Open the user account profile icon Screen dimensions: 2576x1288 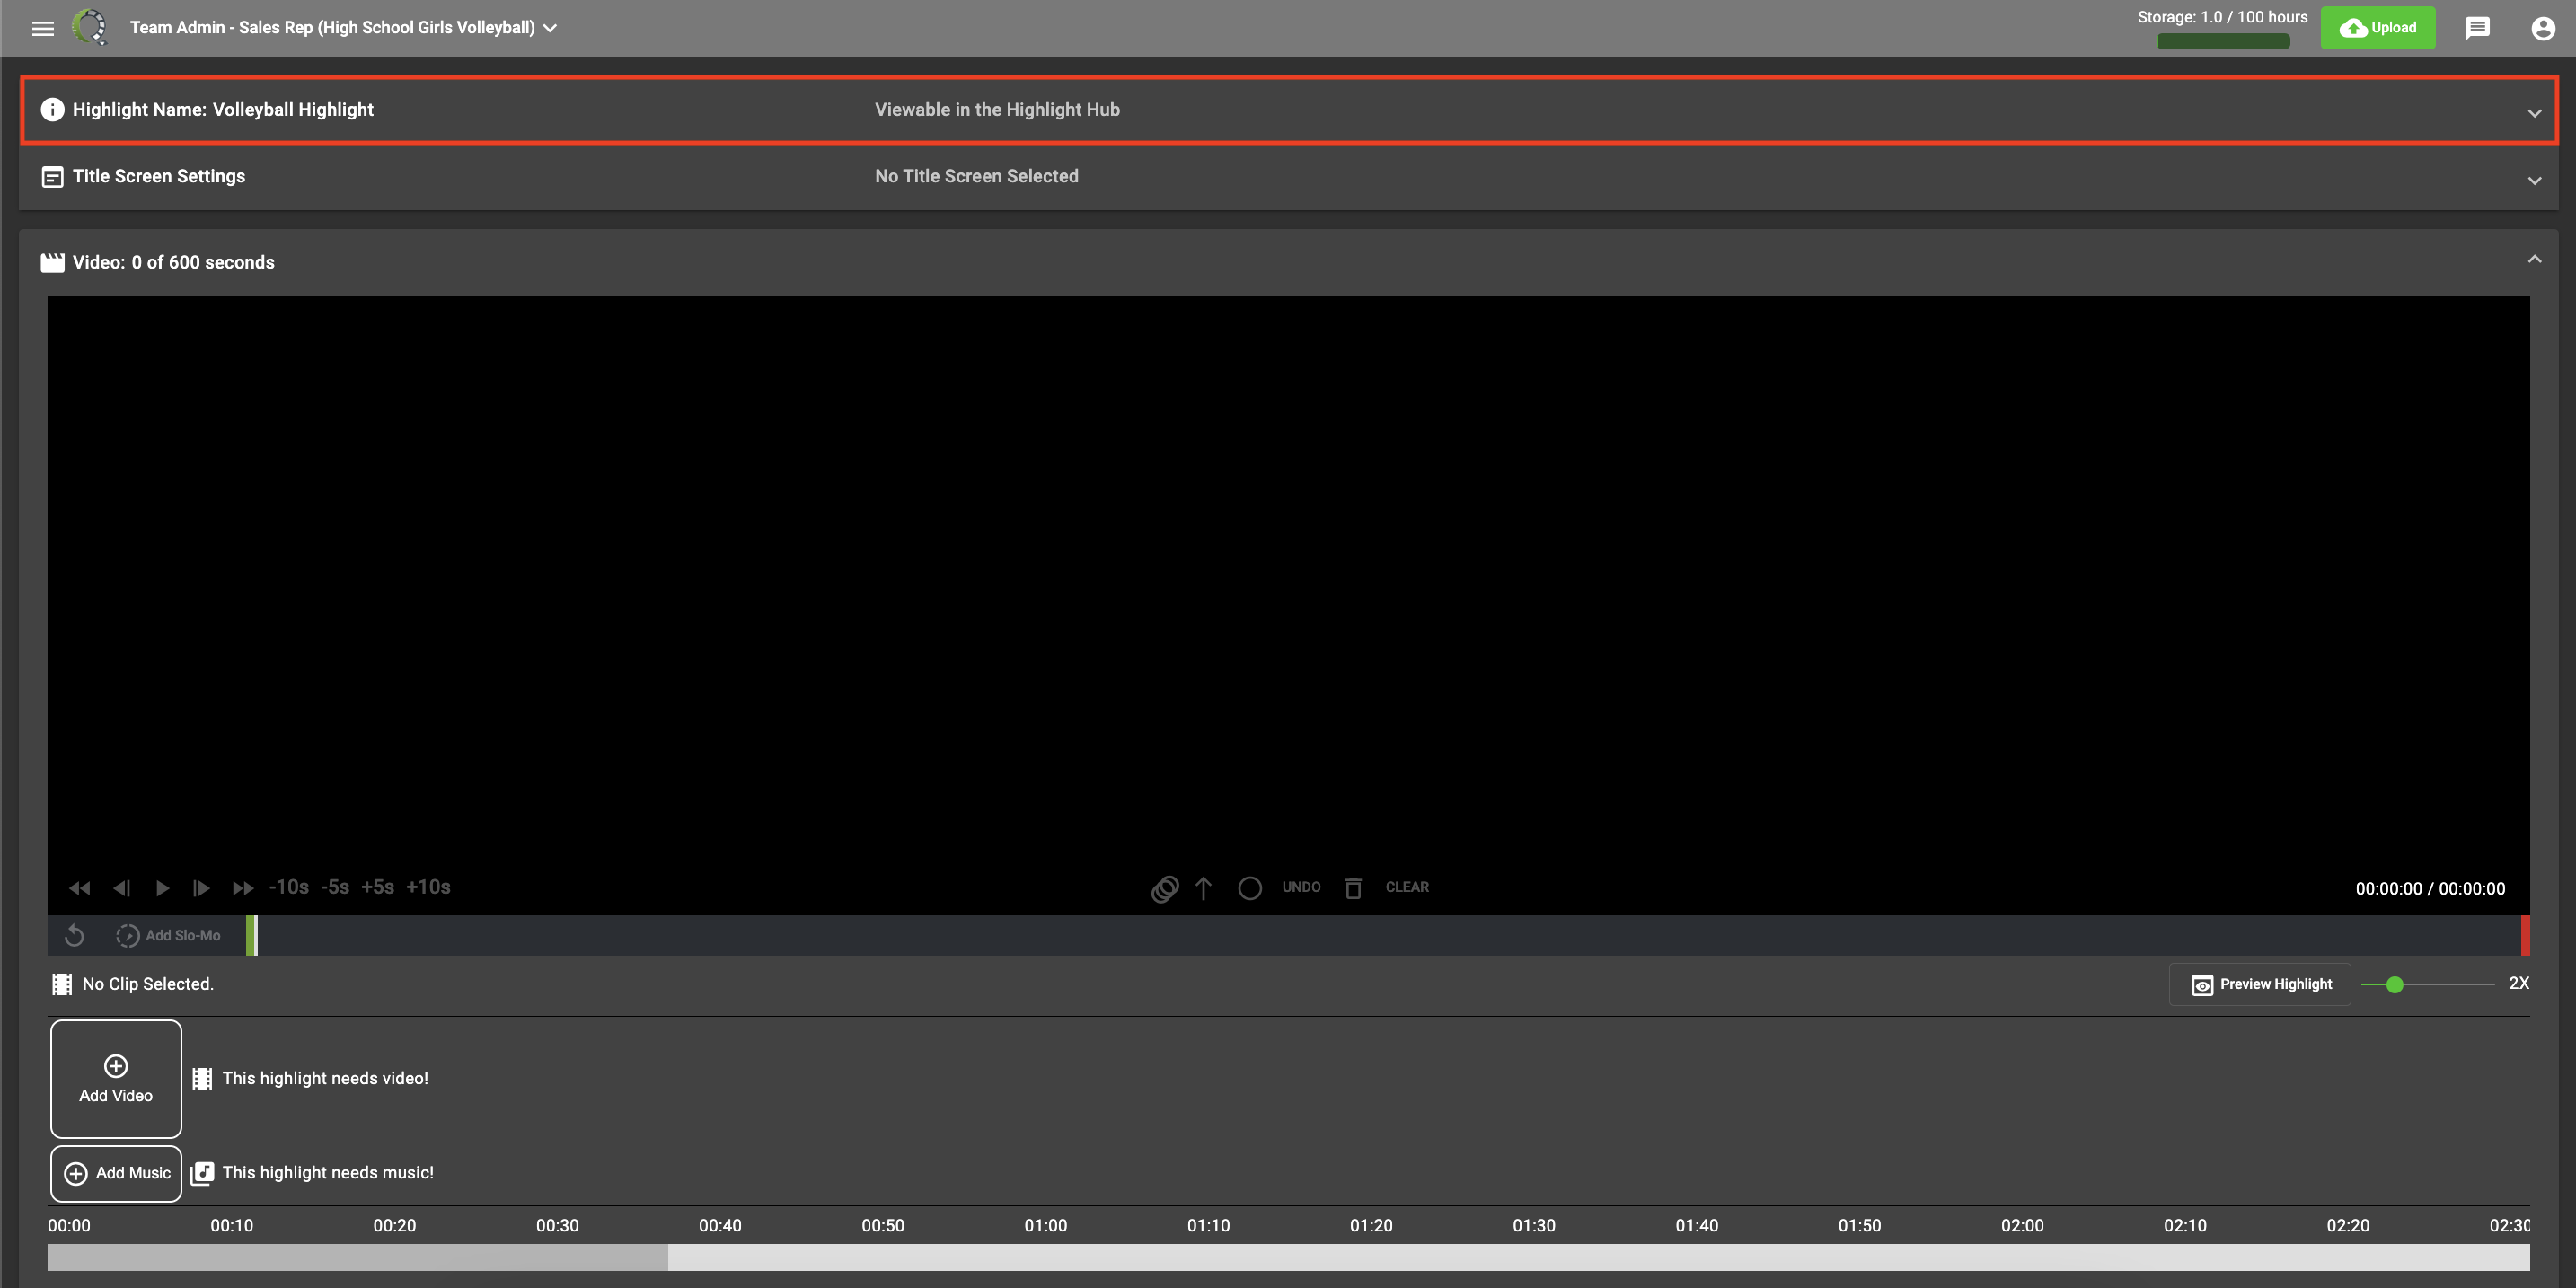pyautogui.click(x=2543, y=28)
